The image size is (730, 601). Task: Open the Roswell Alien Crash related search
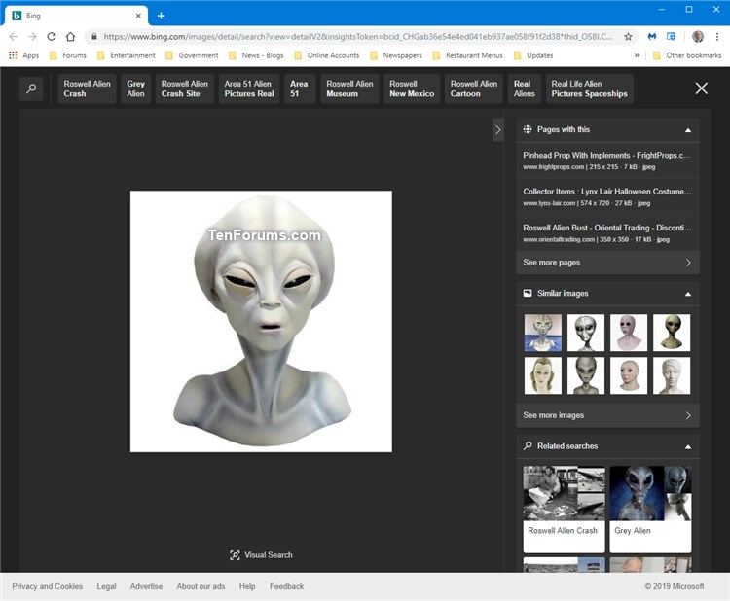pyautogui.click(x=565, y=510)
